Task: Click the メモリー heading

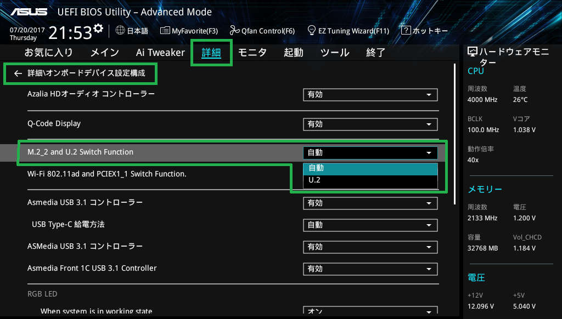Action: coord(485,190)
